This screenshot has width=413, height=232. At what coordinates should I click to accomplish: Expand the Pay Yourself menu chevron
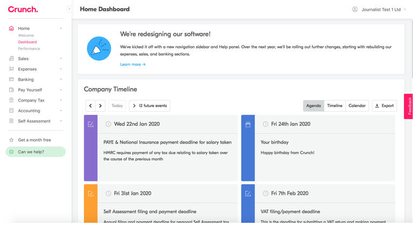61,90
